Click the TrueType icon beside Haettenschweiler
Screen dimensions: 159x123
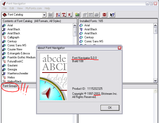click(4, 73)
